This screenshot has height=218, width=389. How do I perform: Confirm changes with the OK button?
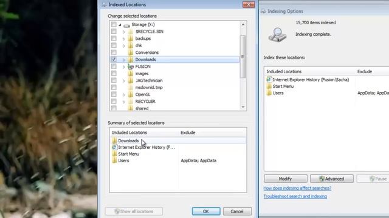(x=206, y=211)
